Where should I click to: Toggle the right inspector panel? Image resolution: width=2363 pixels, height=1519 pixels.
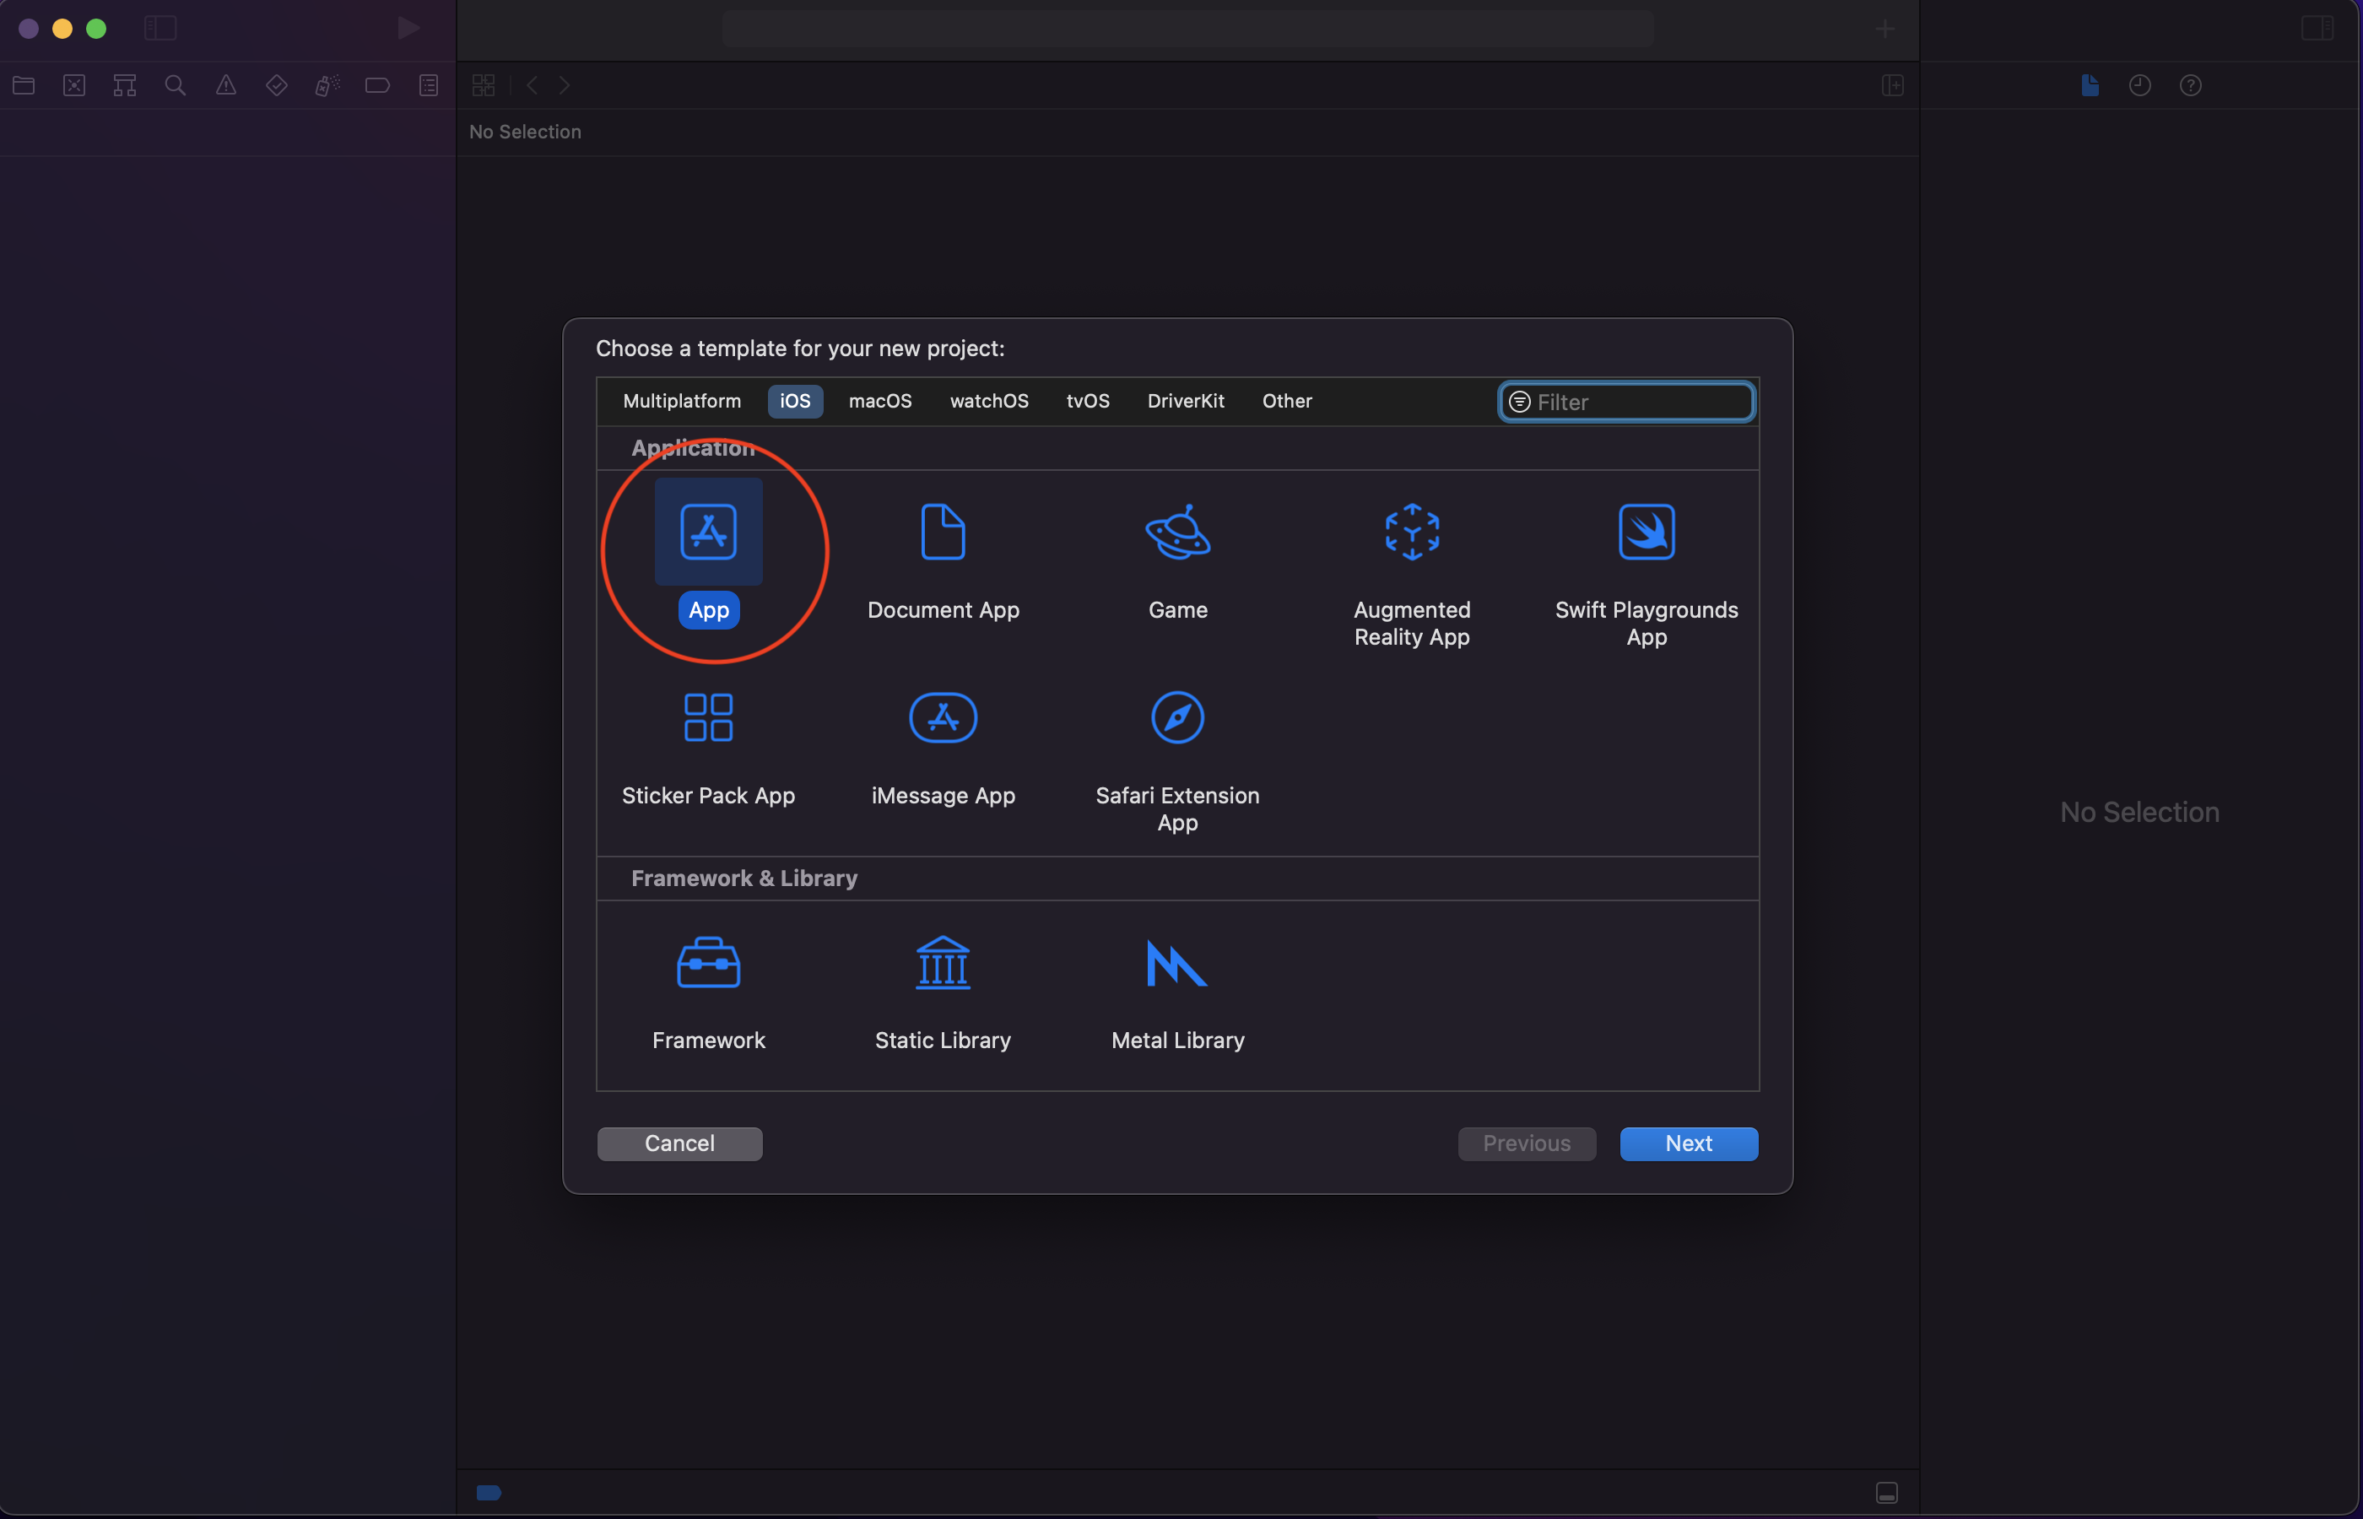coord(2317,29)
